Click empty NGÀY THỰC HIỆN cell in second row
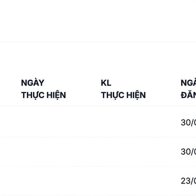 tap(43, 152)
